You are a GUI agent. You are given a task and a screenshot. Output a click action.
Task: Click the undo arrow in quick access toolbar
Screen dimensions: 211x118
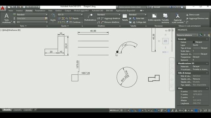click(28, 7)
